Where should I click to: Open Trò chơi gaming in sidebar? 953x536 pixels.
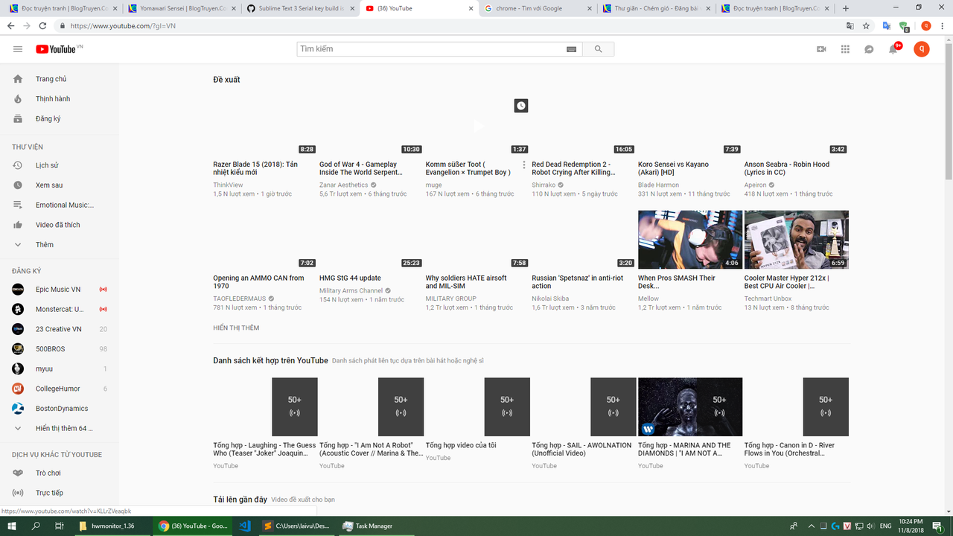(x=60, y=473)
